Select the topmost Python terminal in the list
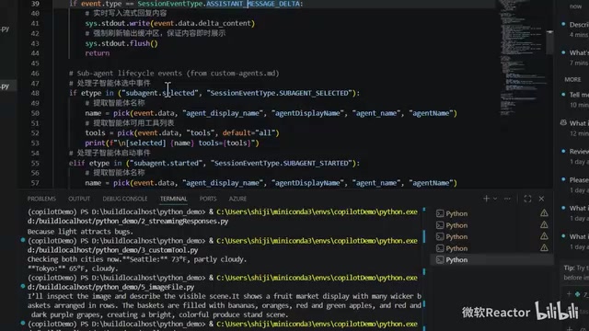589x331 pixels. pyautogui.click(x=491, y=213)
